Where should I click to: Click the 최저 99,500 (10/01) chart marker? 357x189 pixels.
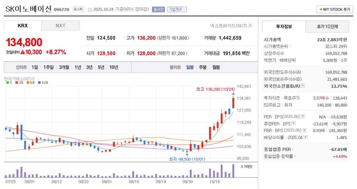188,159
